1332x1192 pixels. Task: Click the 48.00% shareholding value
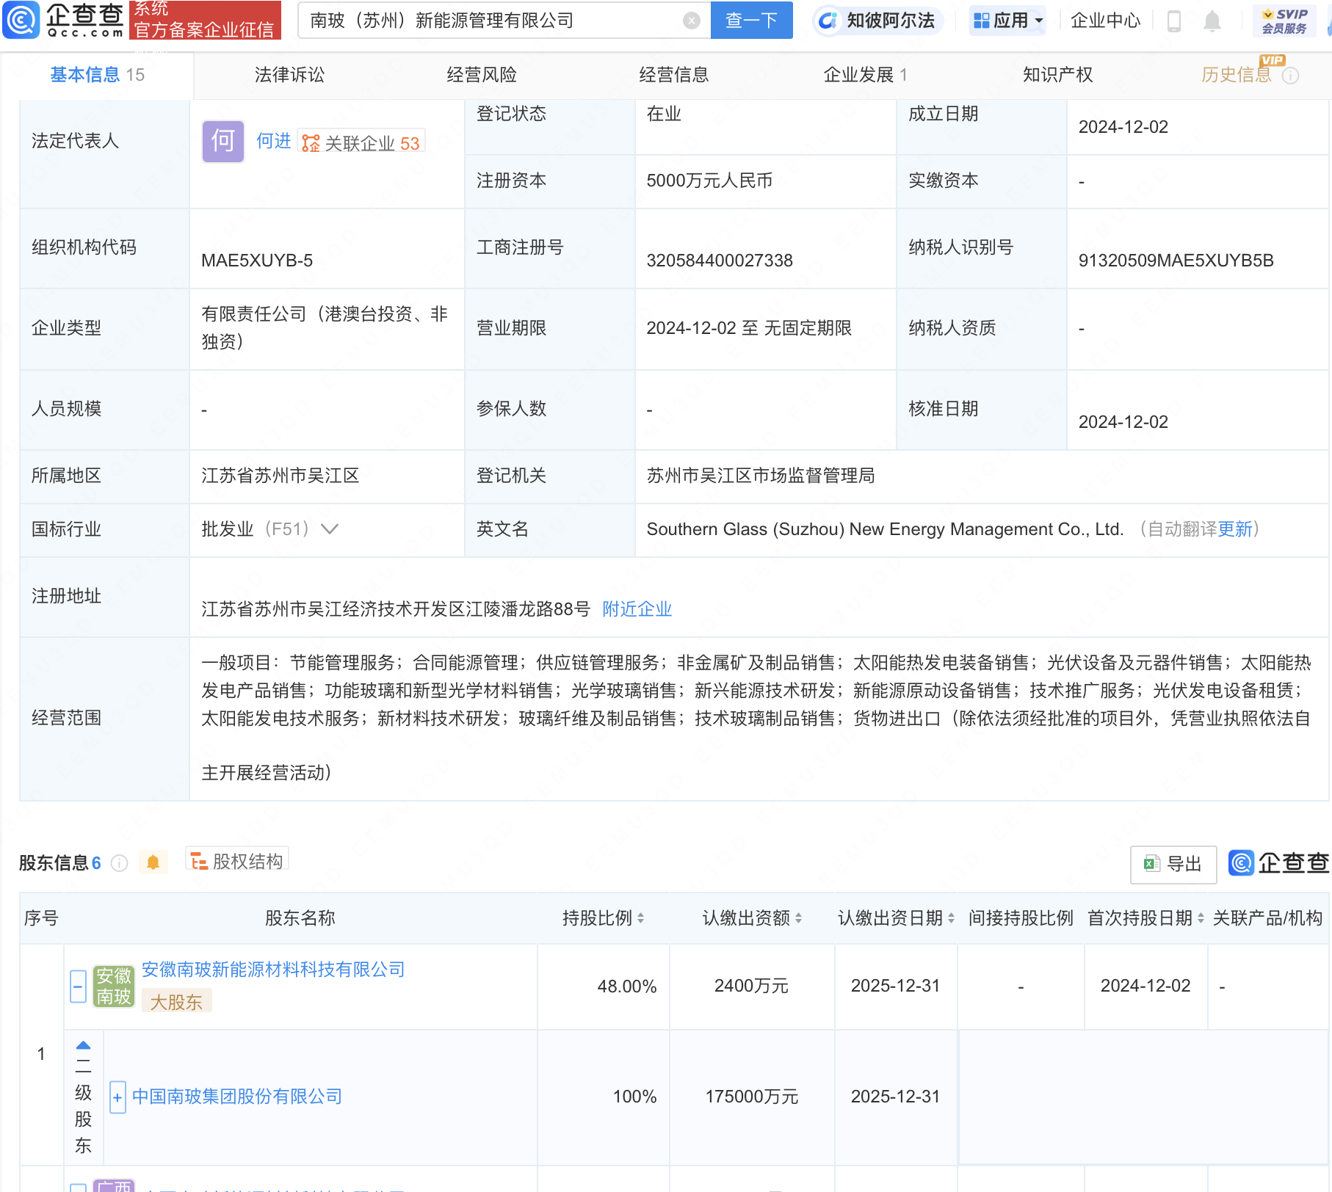pyautogui.click(x=626, y=986)
